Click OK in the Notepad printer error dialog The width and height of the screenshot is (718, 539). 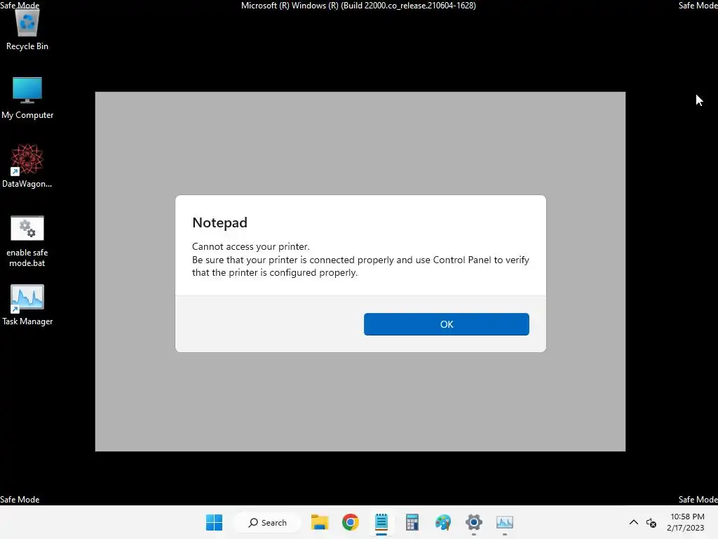[447, 324]
